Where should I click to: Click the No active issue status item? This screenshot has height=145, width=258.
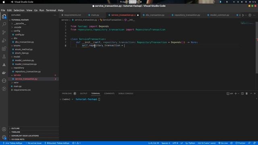(34, 143)
